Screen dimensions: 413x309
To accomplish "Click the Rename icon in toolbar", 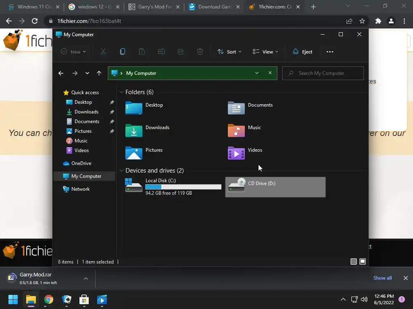I will [161, 52].
